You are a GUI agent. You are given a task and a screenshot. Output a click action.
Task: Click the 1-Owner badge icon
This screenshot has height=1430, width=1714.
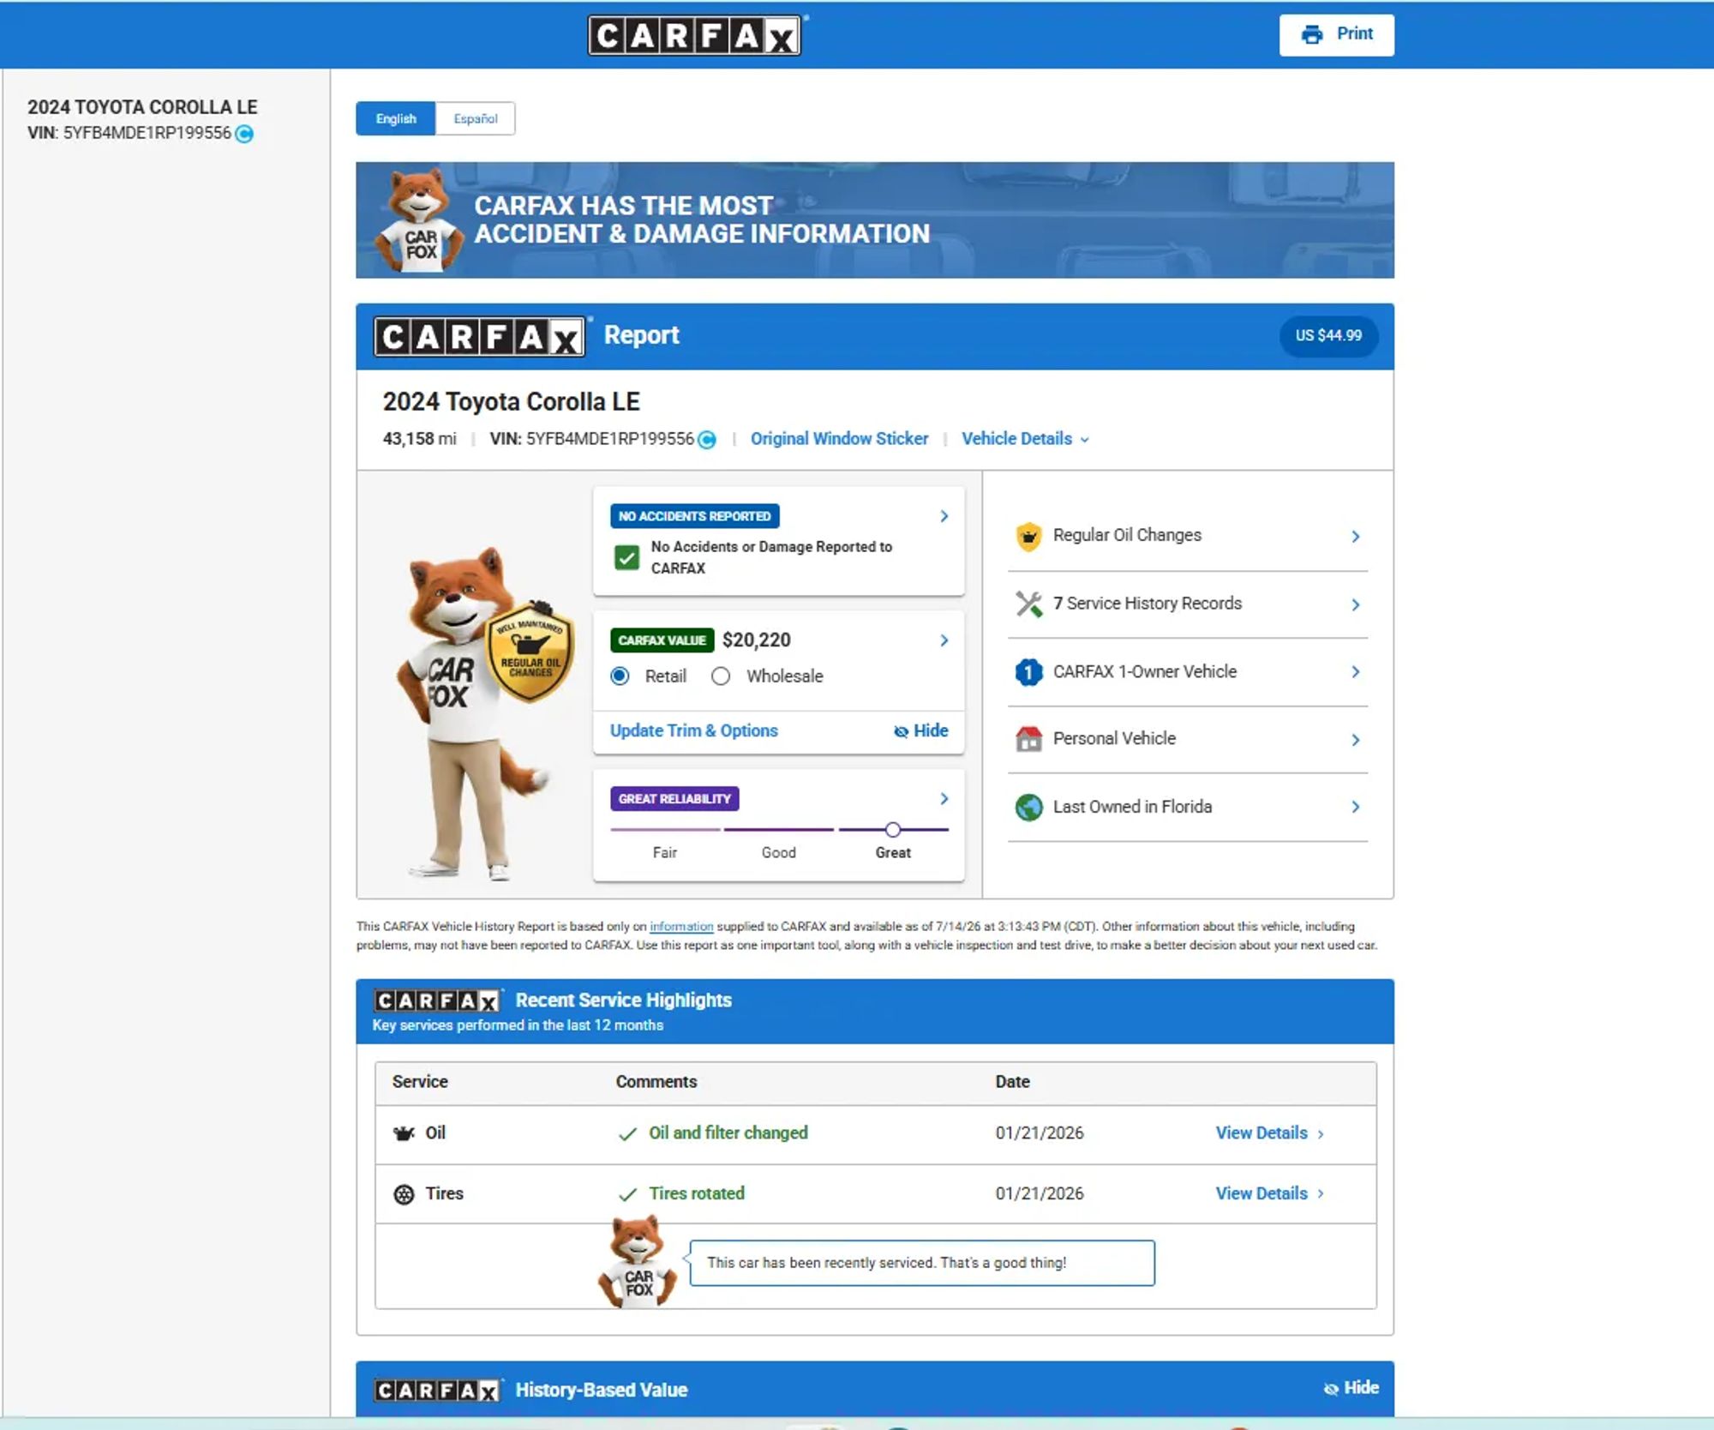point(1028,672)
